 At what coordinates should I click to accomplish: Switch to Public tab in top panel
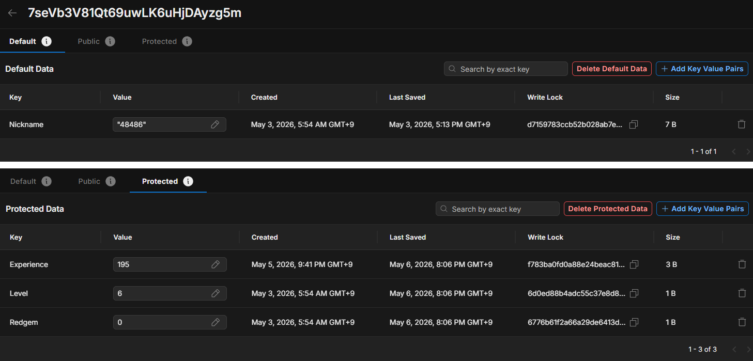pyautogui.click(x=88, y=41)
